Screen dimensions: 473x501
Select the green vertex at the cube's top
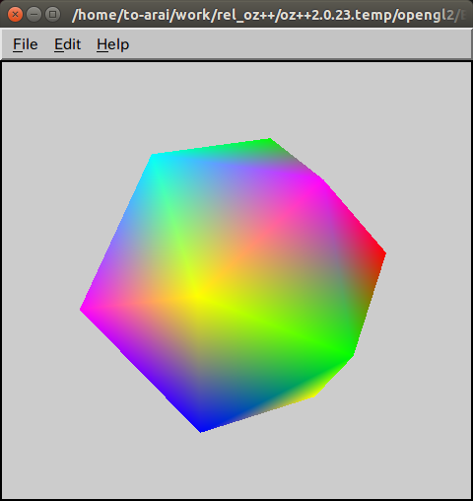(269, 141)
